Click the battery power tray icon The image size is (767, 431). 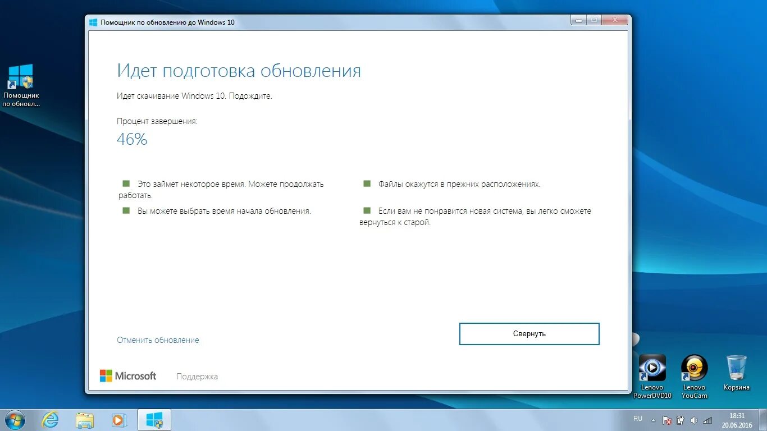[680, 420]
